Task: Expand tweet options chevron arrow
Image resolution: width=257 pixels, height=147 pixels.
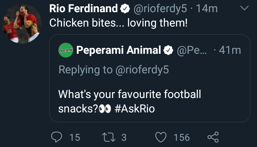Action: click(244, 8)
